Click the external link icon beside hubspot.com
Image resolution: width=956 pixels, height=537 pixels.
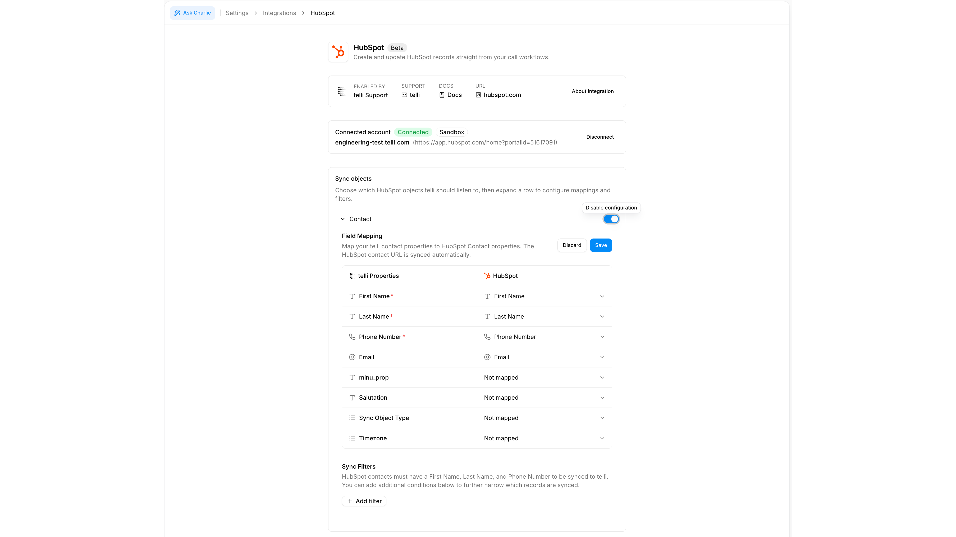click(478, 95)
